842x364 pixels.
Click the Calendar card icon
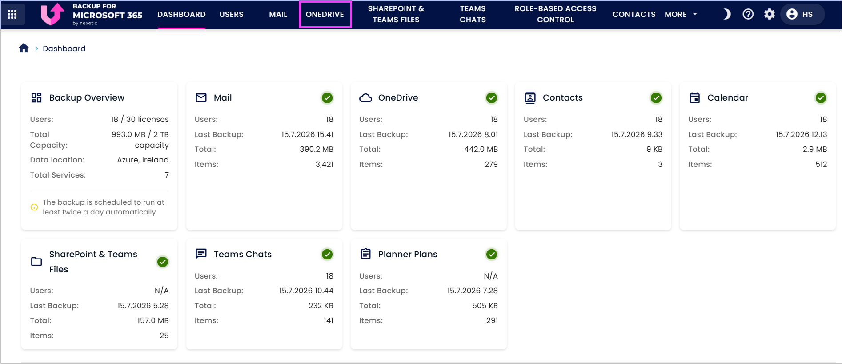click(x=694, y=98)
